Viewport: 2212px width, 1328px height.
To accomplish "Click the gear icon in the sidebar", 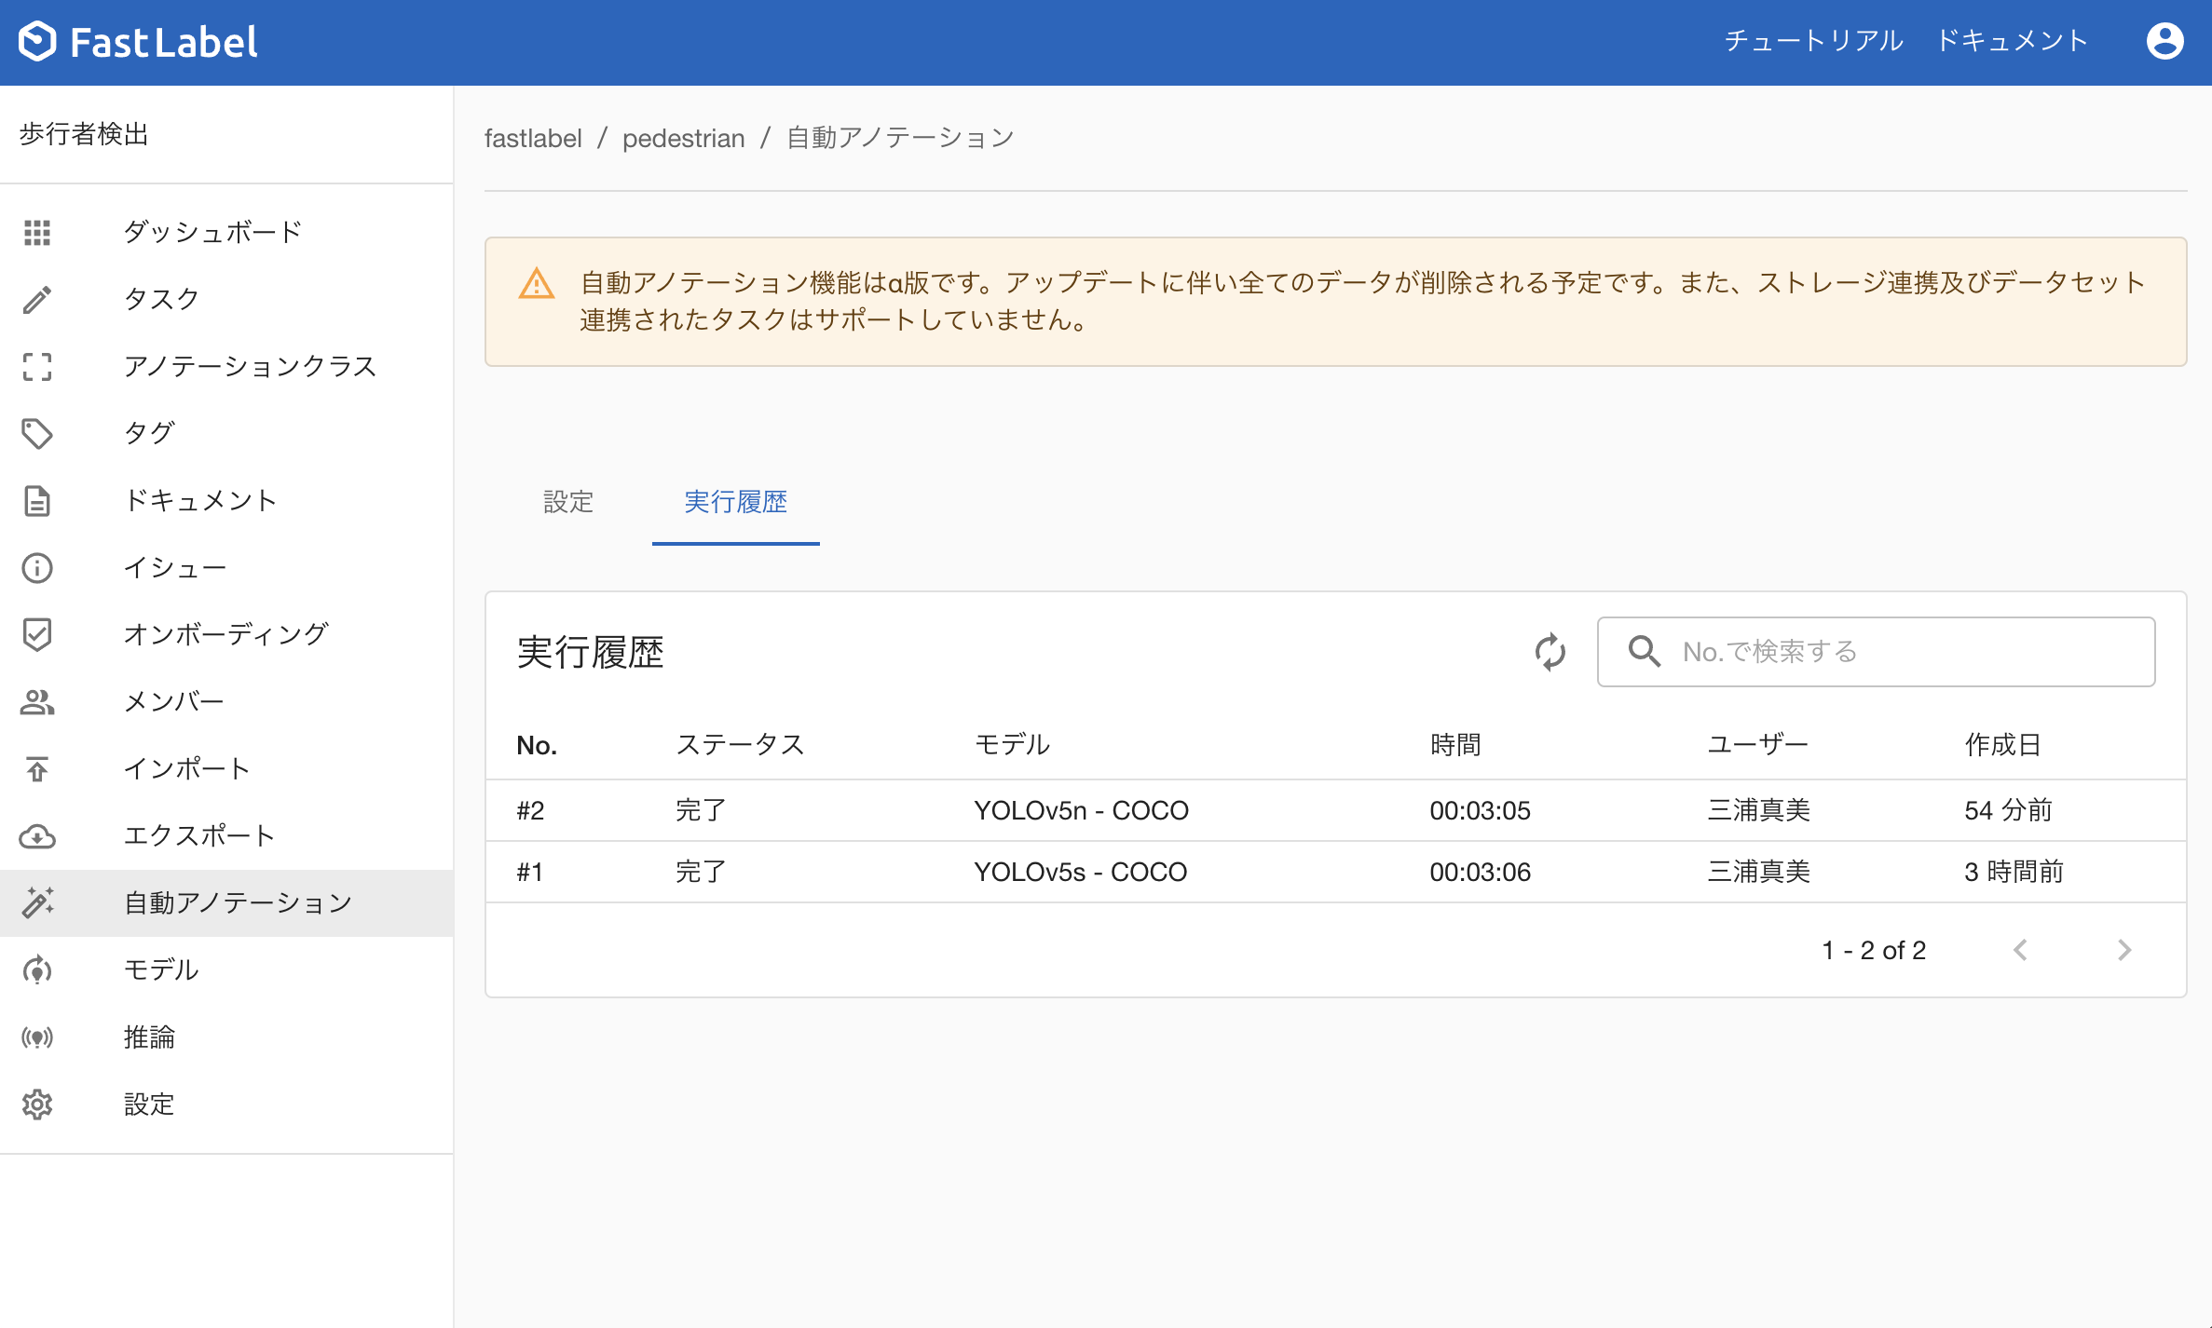I will [37, 1104].
